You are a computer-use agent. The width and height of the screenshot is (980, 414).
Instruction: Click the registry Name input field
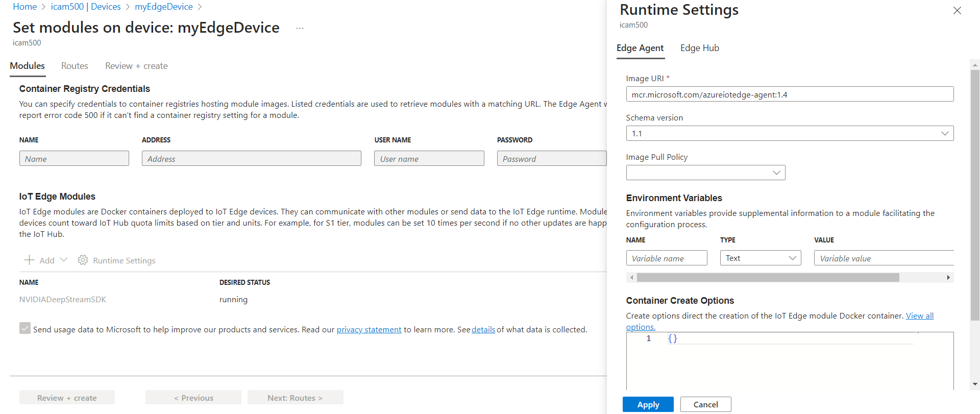click(74, 158)
